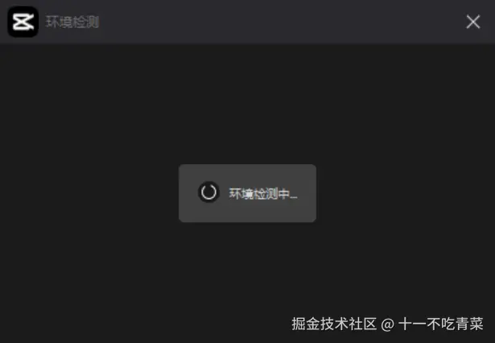Click the 技术 characters in the watermark
Image resolution: width=495 pixels, height=343 pixels.
[334, 324]
